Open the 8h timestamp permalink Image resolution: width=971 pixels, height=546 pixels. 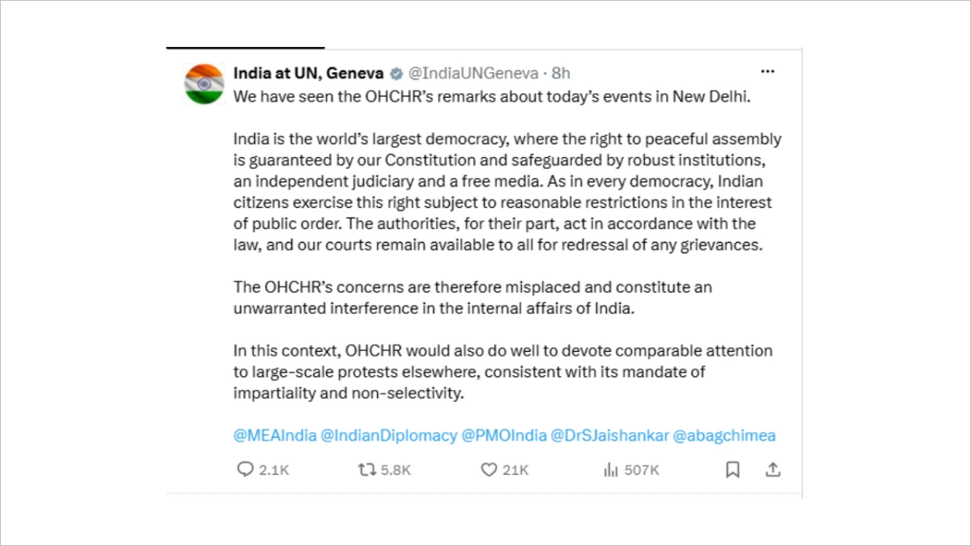pos(561,73)
